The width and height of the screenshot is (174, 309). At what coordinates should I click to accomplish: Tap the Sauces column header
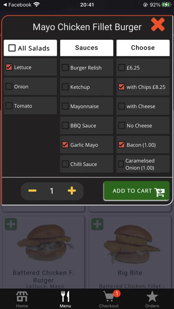(86, 48)
